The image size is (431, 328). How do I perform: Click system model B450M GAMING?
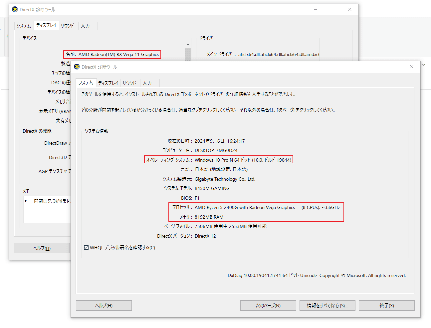click(212, 188)
